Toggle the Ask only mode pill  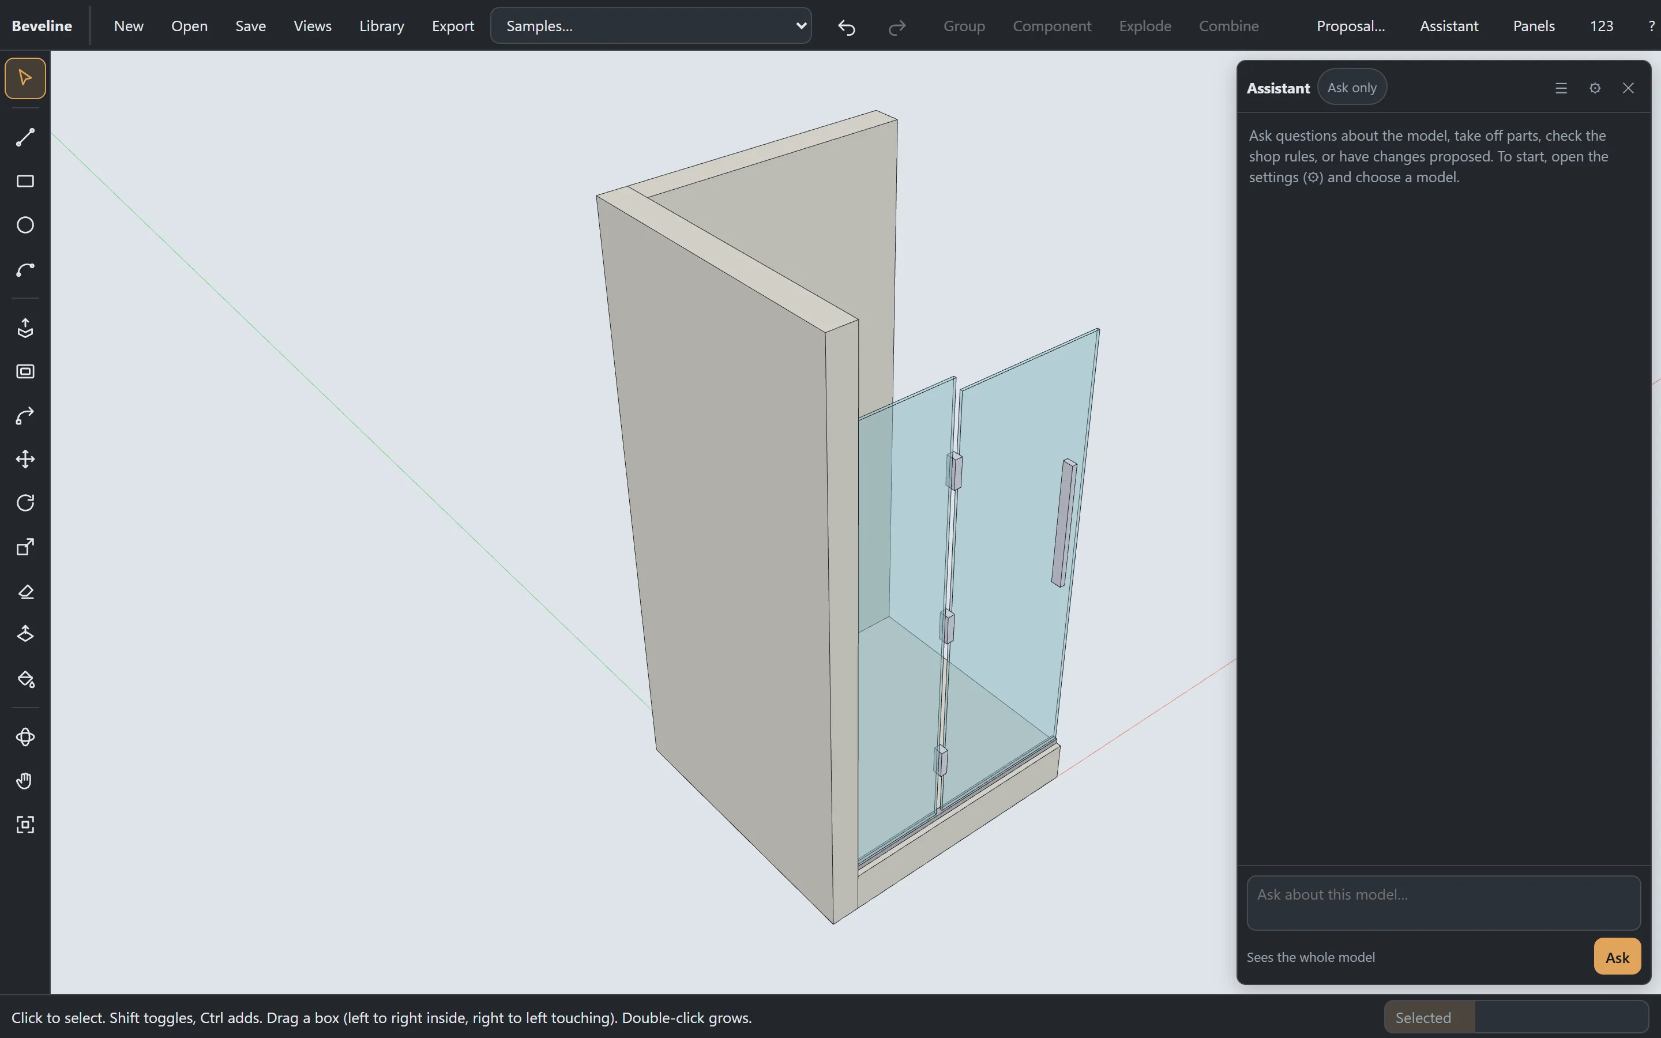[1351, 87]
